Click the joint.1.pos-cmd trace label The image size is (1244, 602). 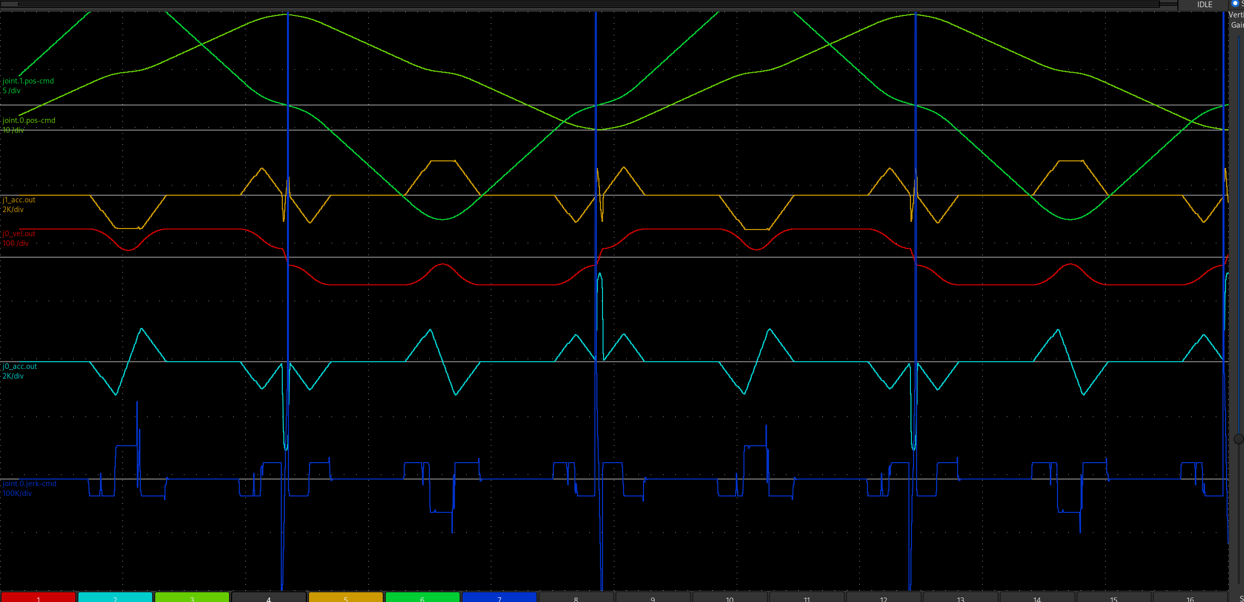pyautogui.click(x=28, y=81)
